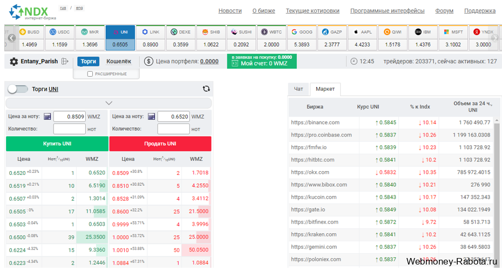
Task: Open Форум menu item
Action: [444, 11]
